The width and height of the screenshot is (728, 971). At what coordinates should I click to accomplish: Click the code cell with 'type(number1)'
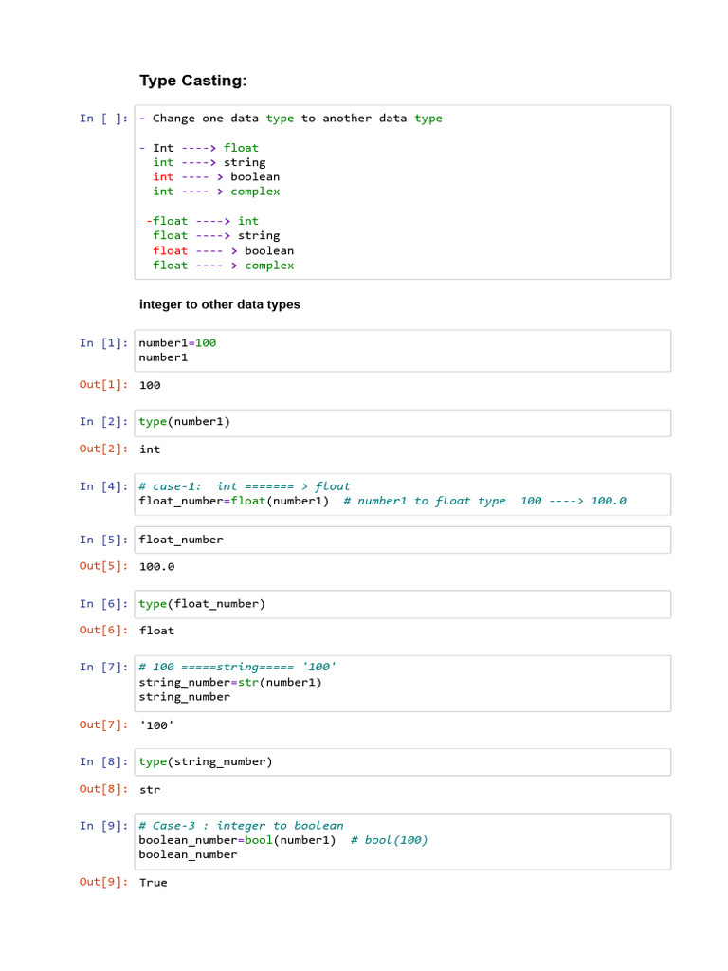click(x=402, y=423)
